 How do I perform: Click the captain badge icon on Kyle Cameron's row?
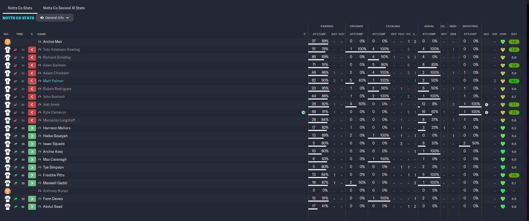coord(303,112)
